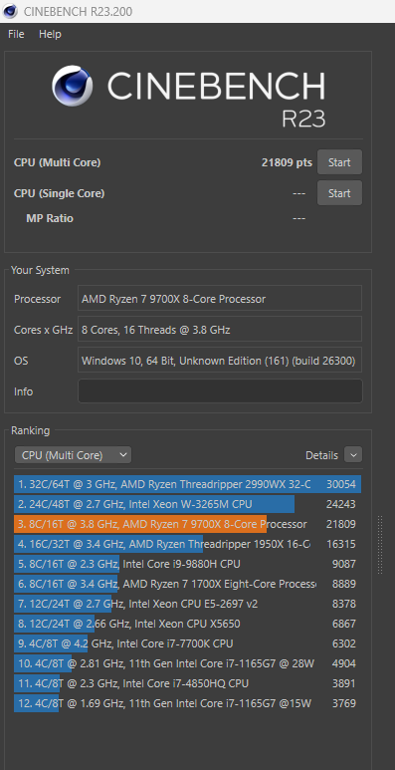The image size is (395, 770).
Task: Select the Xeon E5-2697 v2 ranking row
Action: (x=187, y=604)
